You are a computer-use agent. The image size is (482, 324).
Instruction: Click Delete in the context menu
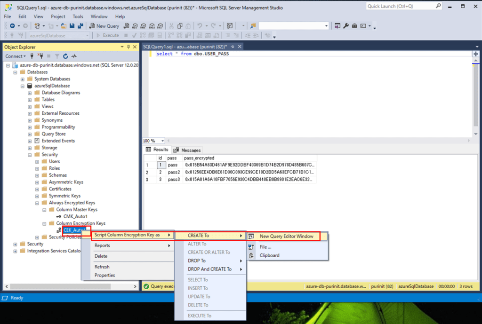click(x=132, y=256)
